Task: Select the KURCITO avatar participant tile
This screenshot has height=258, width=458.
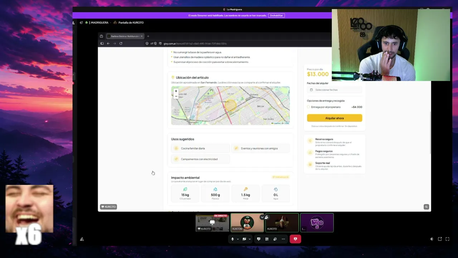Action: 282,223
